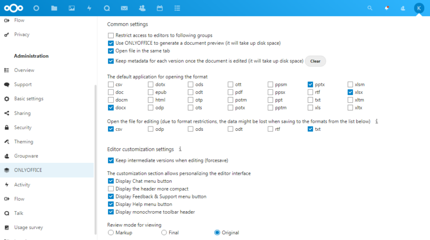The image size is (430, 240).
Task: Open the Files app folder icon
Action: [x=54, y=8]
